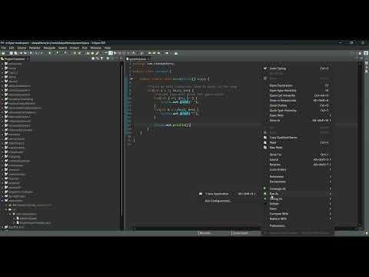Open the Window menu
369x277 pixels.
pyautogui.click(x=95, y=48)
